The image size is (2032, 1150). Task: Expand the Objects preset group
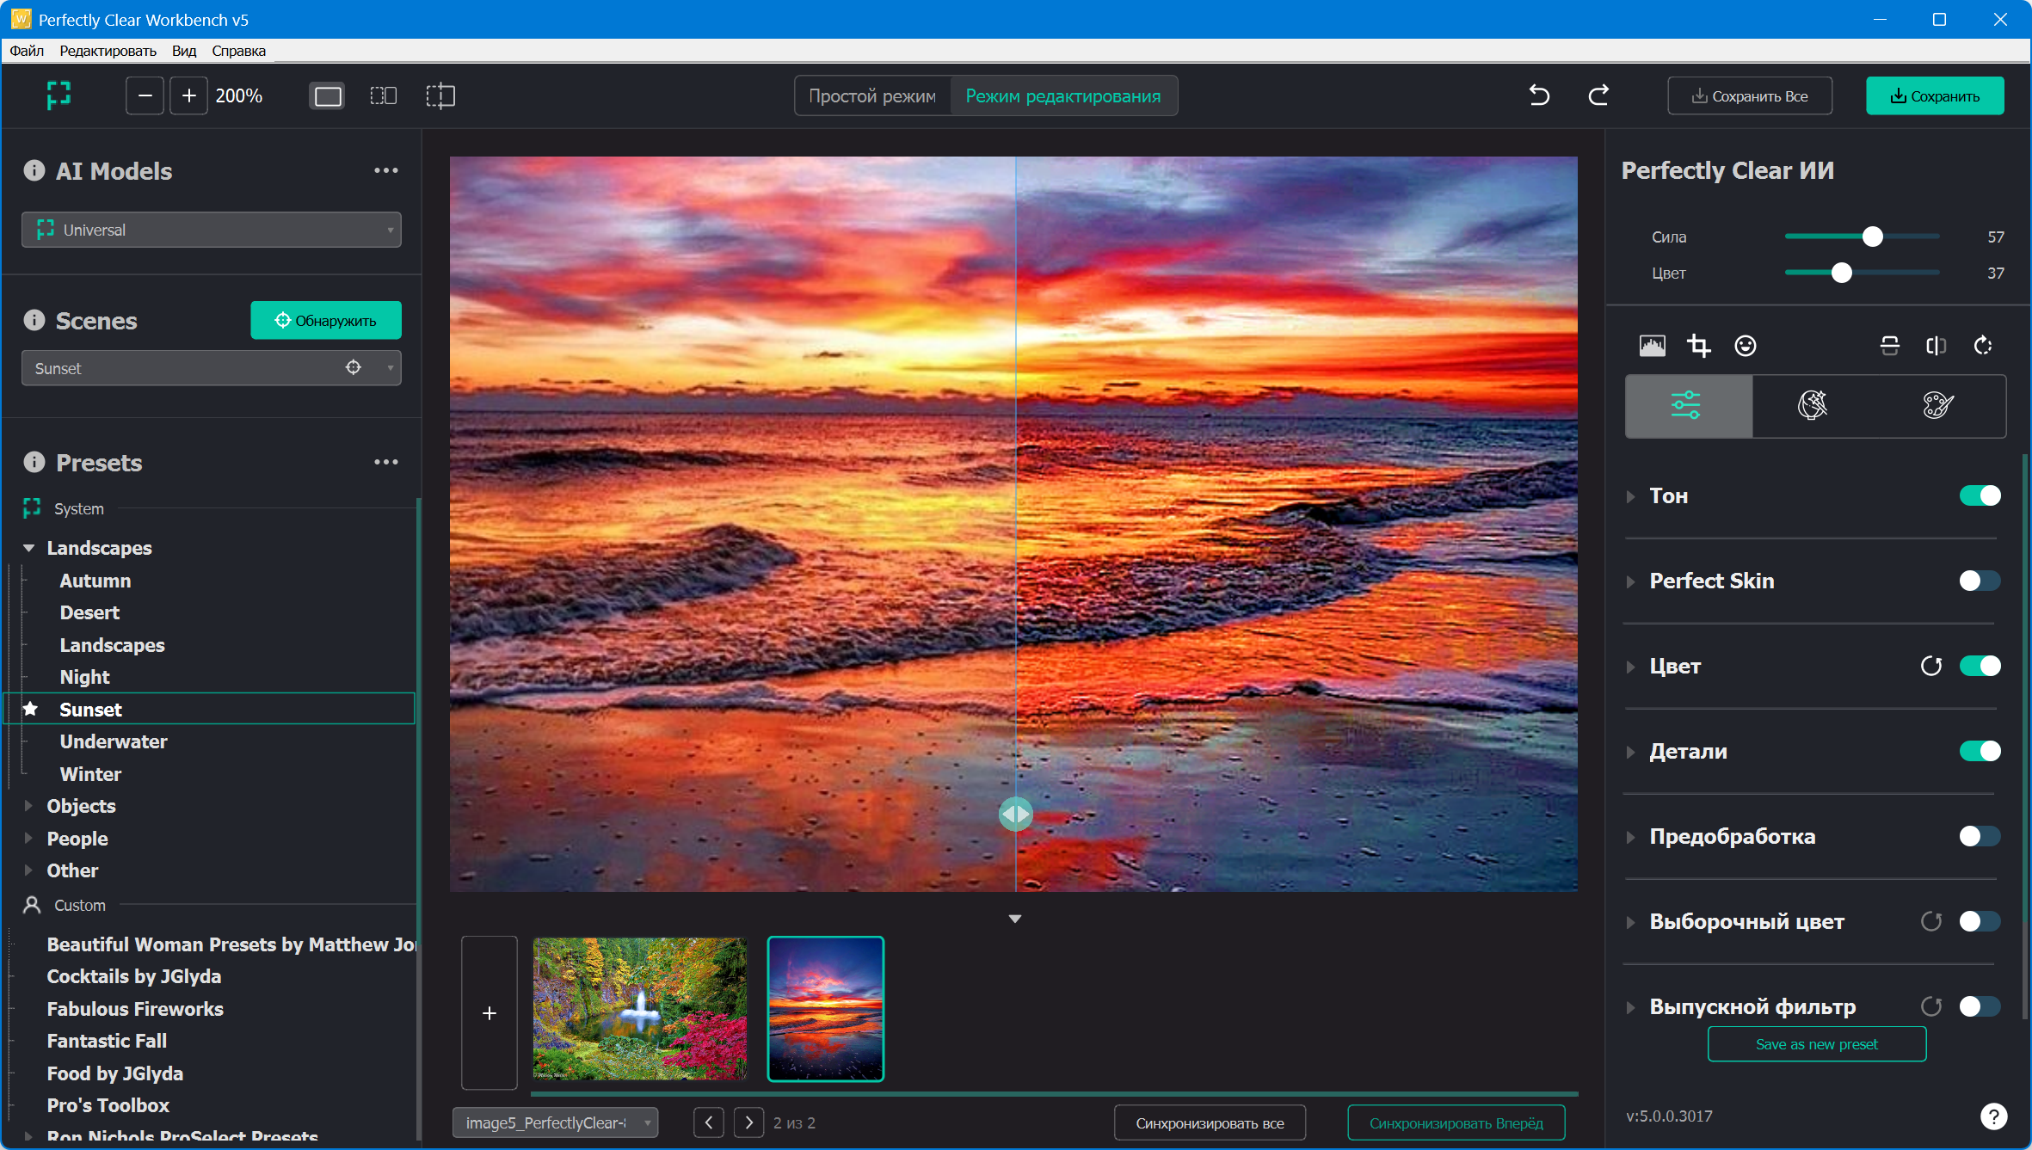pyautogui.click(x=28, y=806)
